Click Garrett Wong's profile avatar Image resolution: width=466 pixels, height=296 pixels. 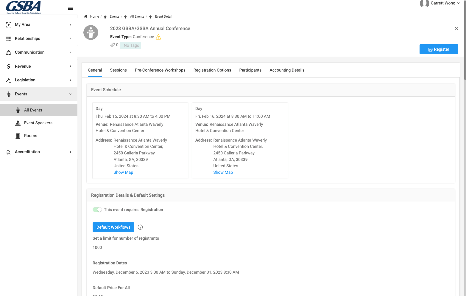[x=424, y=3]
